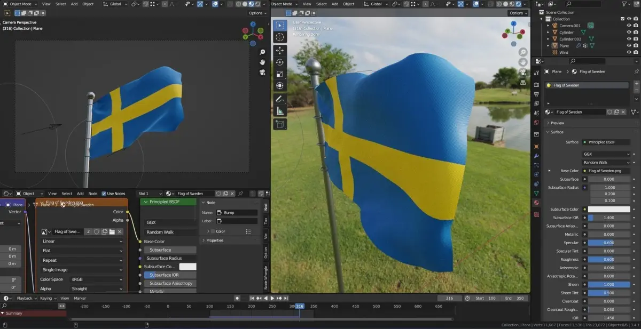Choose the Rotate tool in right viewport
The height and width of the screenshot is (329, 641).
280,62
